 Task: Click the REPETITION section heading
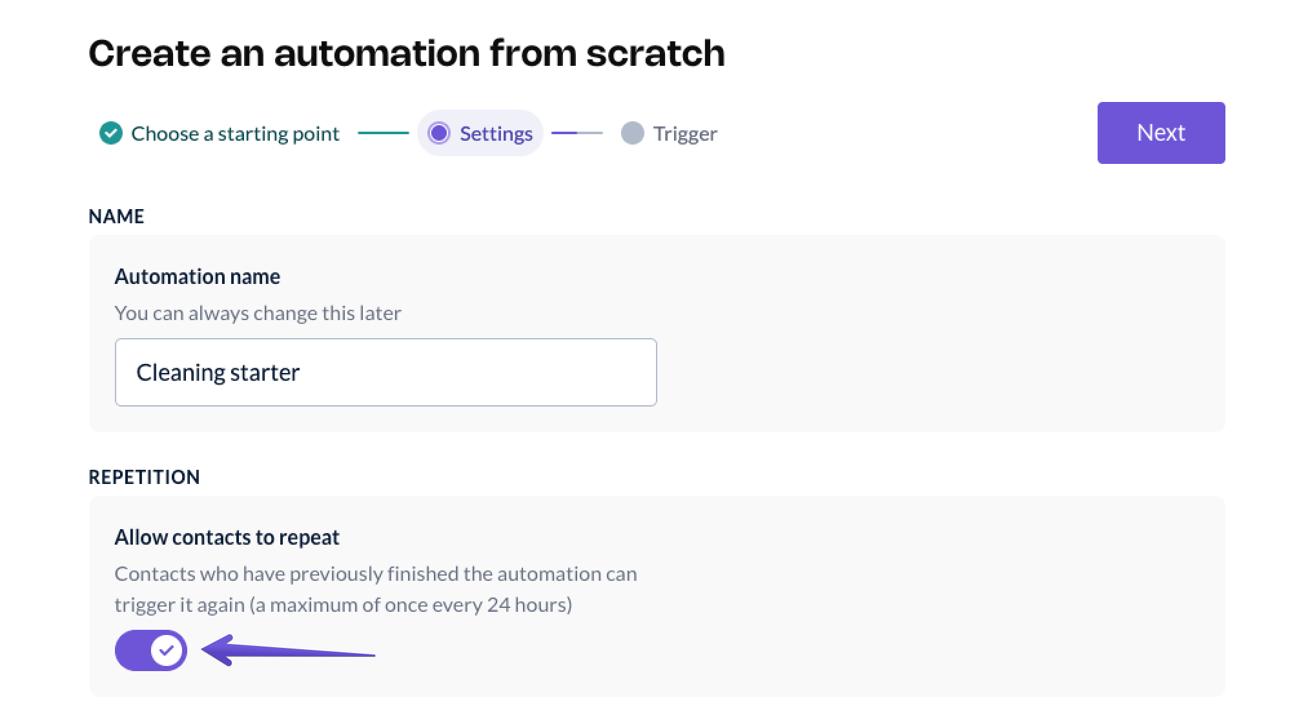point(144,477)
